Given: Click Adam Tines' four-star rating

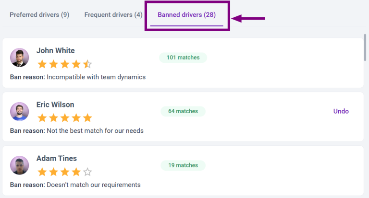Looking at the screenshot, I should (x=64, y=172).
